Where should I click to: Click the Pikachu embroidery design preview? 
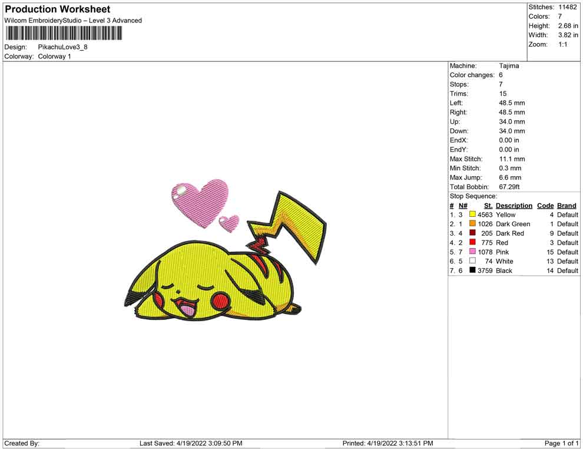(226, 250)
